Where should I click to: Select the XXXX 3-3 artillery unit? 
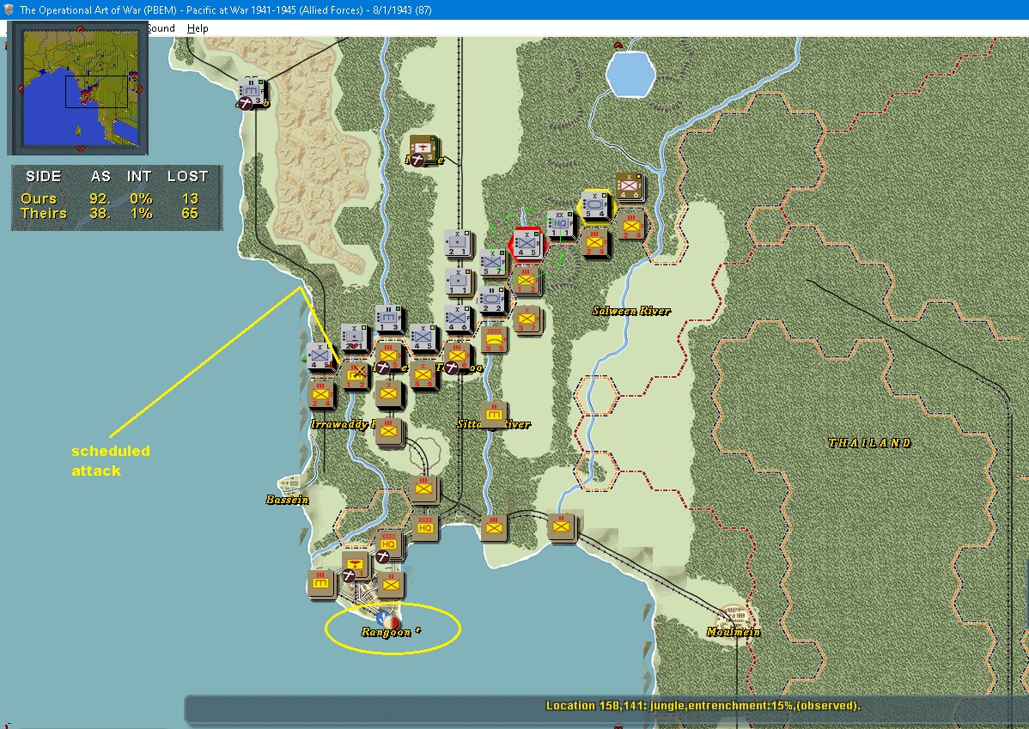pyautogui.click(x=494, y=339)
